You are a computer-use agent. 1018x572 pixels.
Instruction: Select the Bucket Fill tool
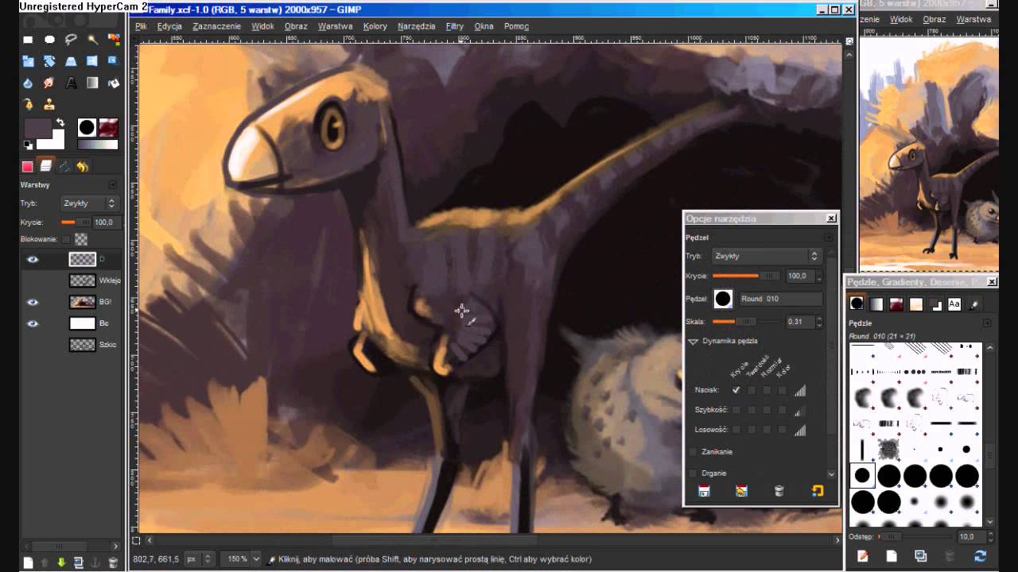[x=114, y=83]
